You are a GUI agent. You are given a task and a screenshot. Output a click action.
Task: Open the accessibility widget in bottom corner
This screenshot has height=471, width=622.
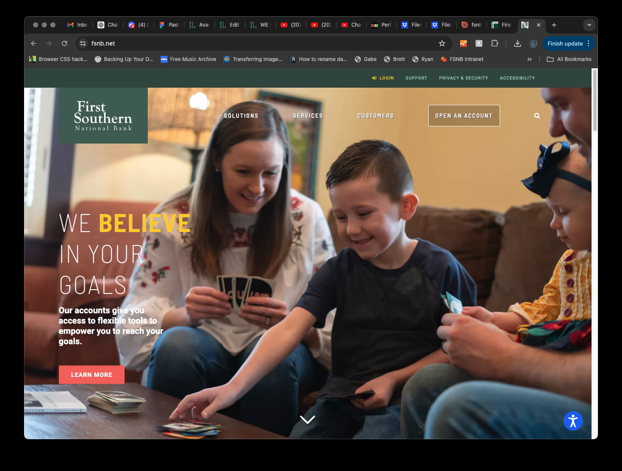point(573,421)
